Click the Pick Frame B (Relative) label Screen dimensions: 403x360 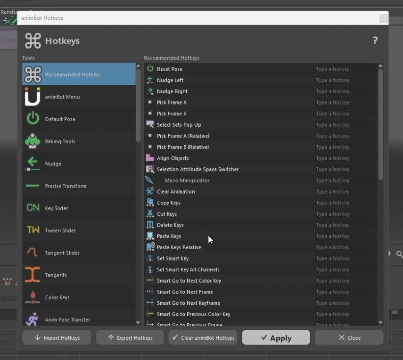pos(183,147)
